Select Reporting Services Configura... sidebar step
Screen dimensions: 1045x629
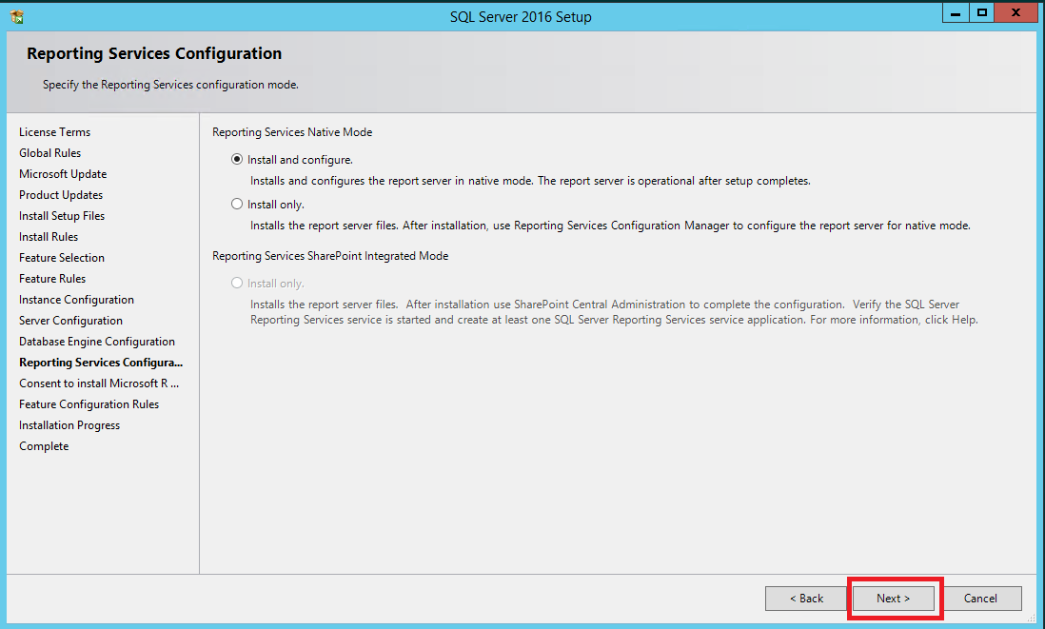[x=101, y=363]
